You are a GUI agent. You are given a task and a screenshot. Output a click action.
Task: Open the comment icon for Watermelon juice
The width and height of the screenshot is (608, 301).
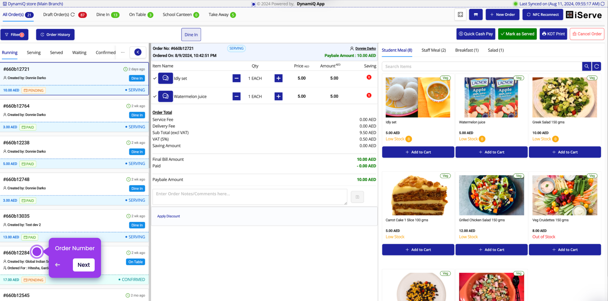[165, 96]
